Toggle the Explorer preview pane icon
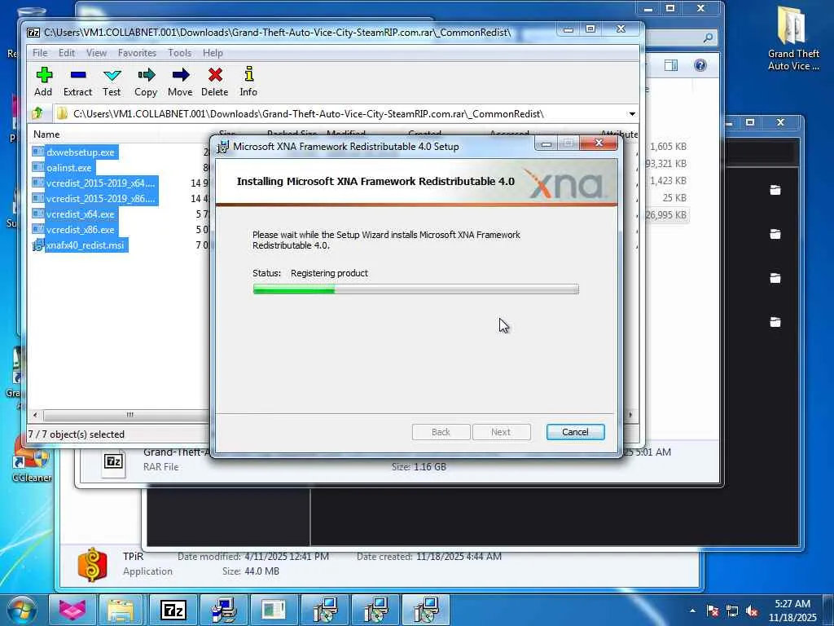834x626 pixels. click(671, 65)
